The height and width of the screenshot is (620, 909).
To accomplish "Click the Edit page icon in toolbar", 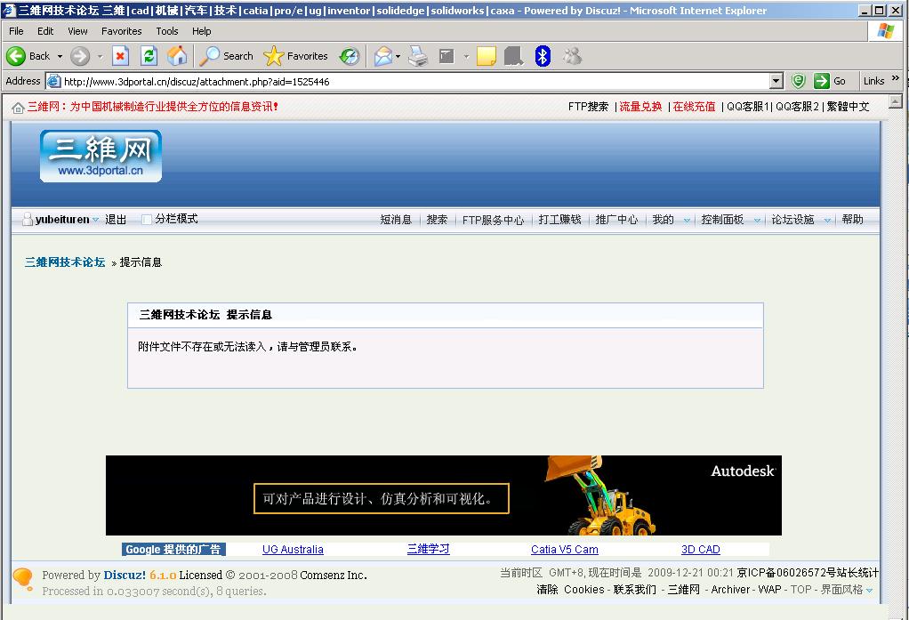I will click(446, 56).
